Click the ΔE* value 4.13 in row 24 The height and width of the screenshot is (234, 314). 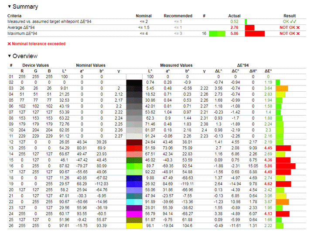pos(268,214)
